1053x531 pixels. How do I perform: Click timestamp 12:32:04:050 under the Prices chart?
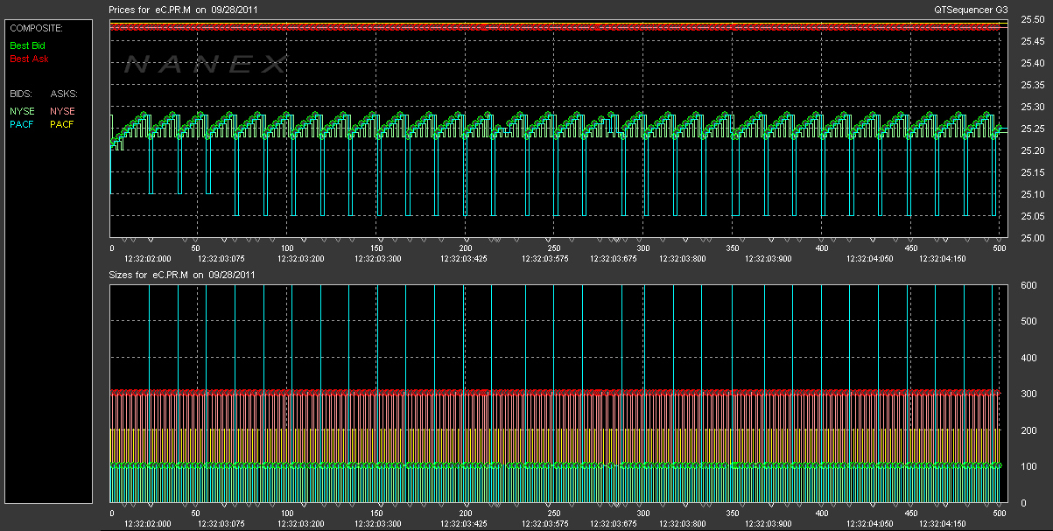tap(870, 259)
